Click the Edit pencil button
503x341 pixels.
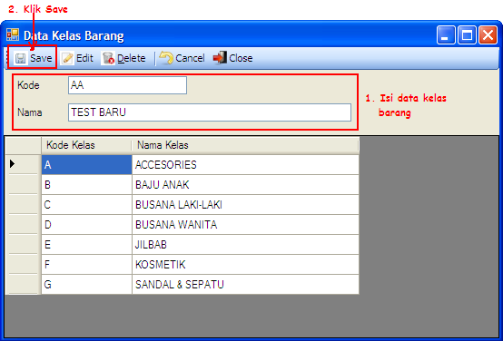pyautogui.click(x=77, y=58)
